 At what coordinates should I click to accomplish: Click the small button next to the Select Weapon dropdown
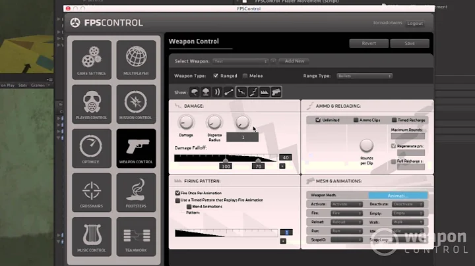coord(273,61)
